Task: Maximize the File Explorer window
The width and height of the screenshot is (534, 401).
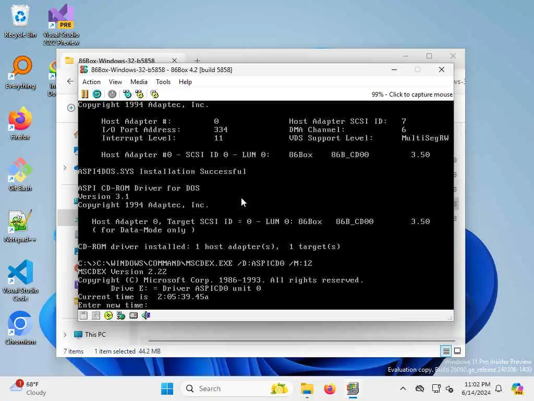Action: tap(429, 56)
